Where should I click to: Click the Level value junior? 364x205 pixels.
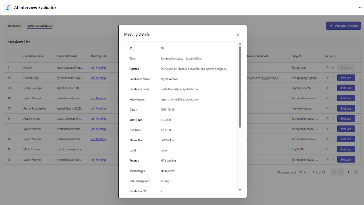click(x=164, y=150)
